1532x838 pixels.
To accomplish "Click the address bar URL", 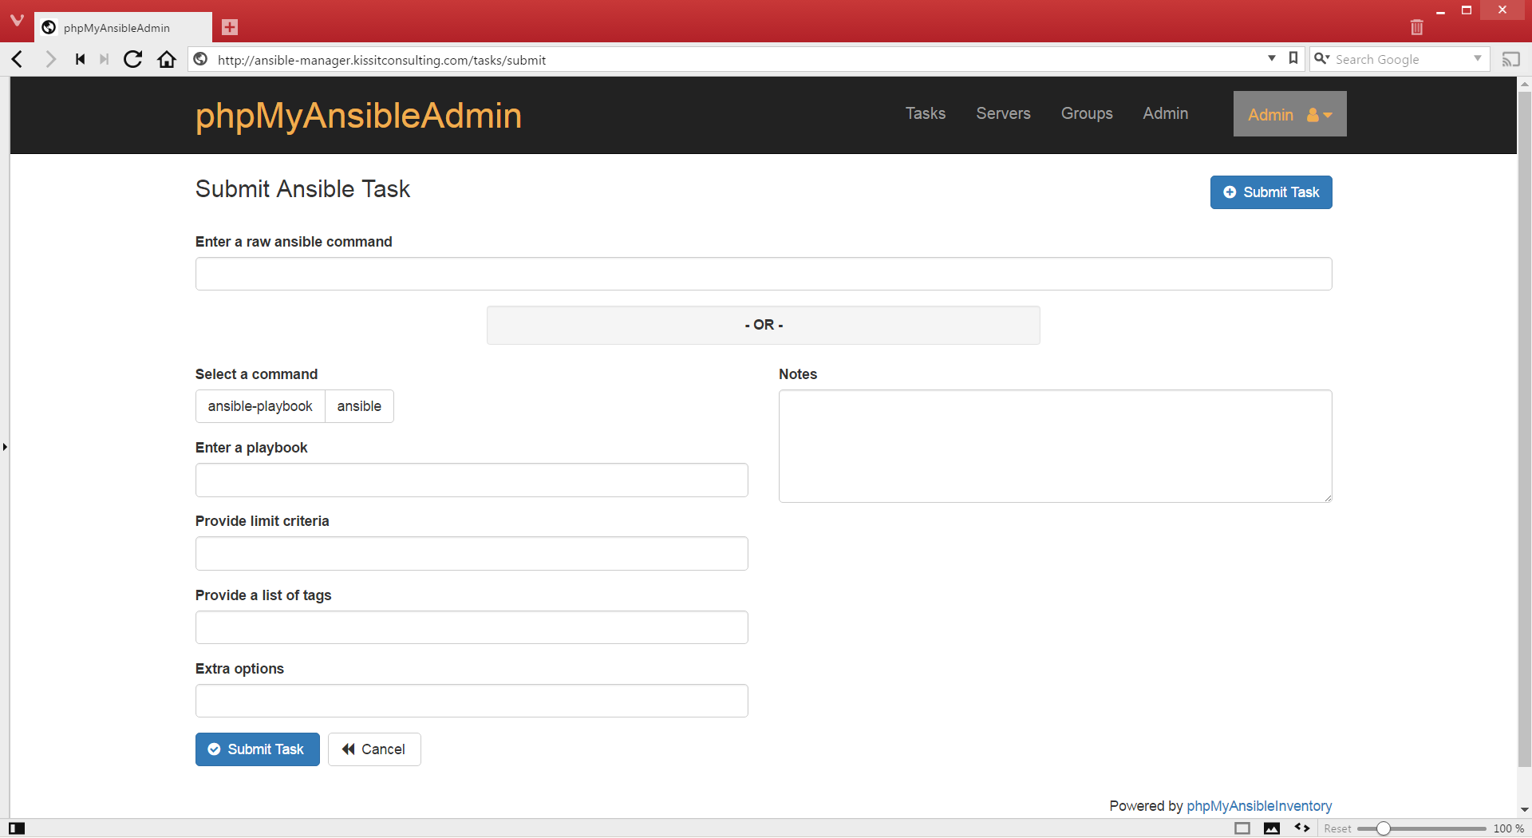I will pos(381,60).
